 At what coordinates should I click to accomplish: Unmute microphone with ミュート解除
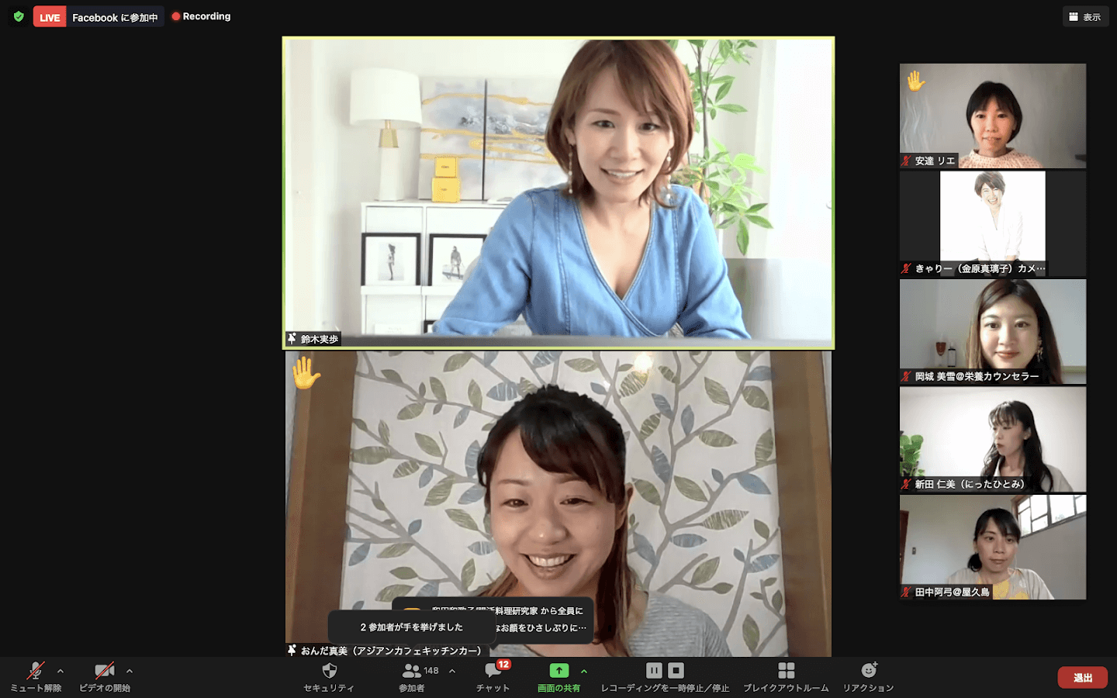[36, 677]
